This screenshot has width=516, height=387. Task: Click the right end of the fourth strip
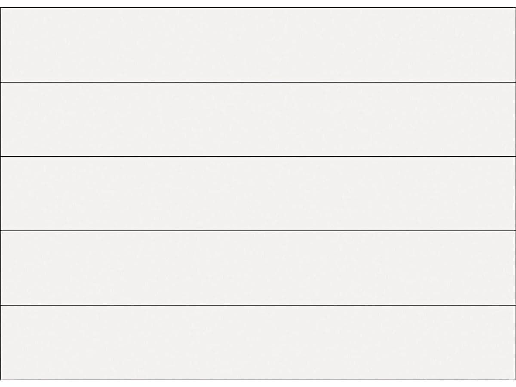tap(511, 268)
